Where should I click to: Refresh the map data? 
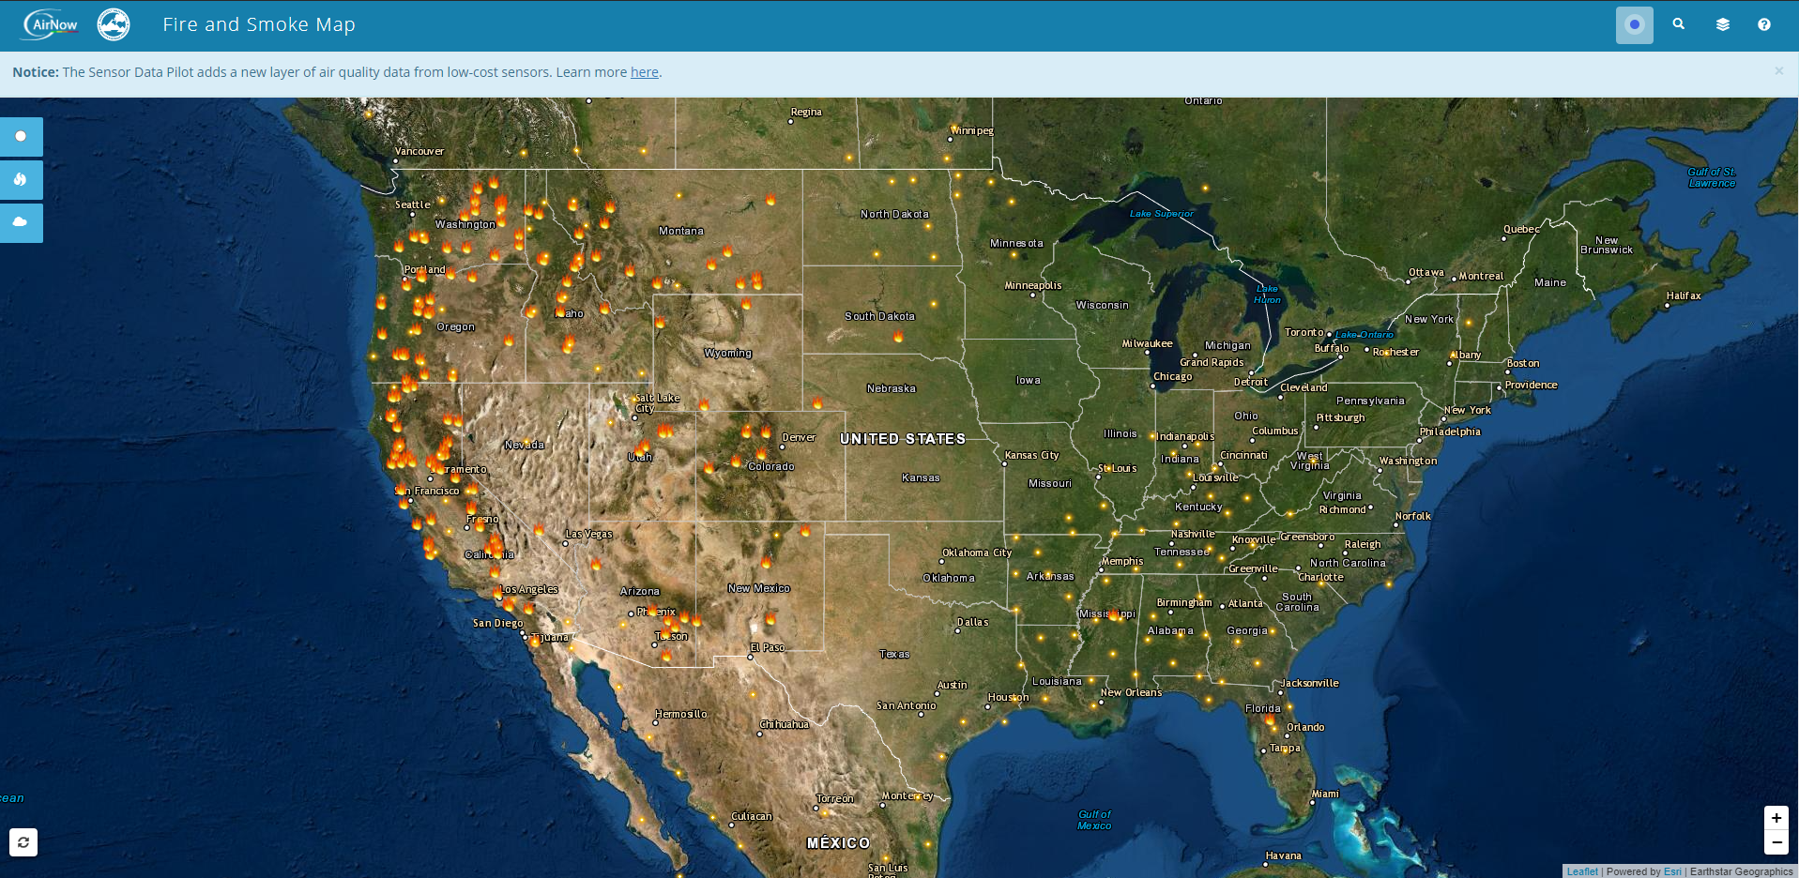coord(23,842)
